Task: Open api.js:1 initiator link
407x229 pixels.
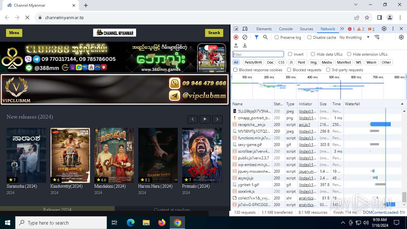Action: (305, 125)
